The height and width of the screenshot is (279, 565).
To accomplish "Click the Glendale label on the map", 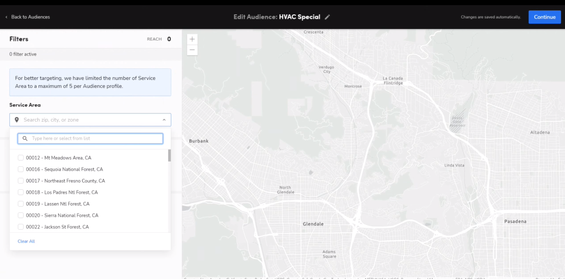I will click(x=313, y=224).
